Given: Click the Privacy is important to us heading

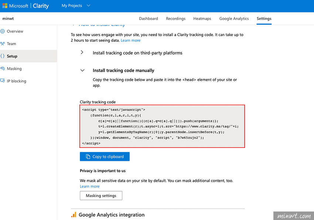Looking at the screenshot, I should click(x=103, y=171).
